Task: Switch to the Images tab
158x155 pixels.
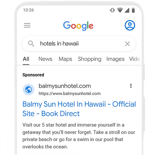Action: (x=115, y=59)
